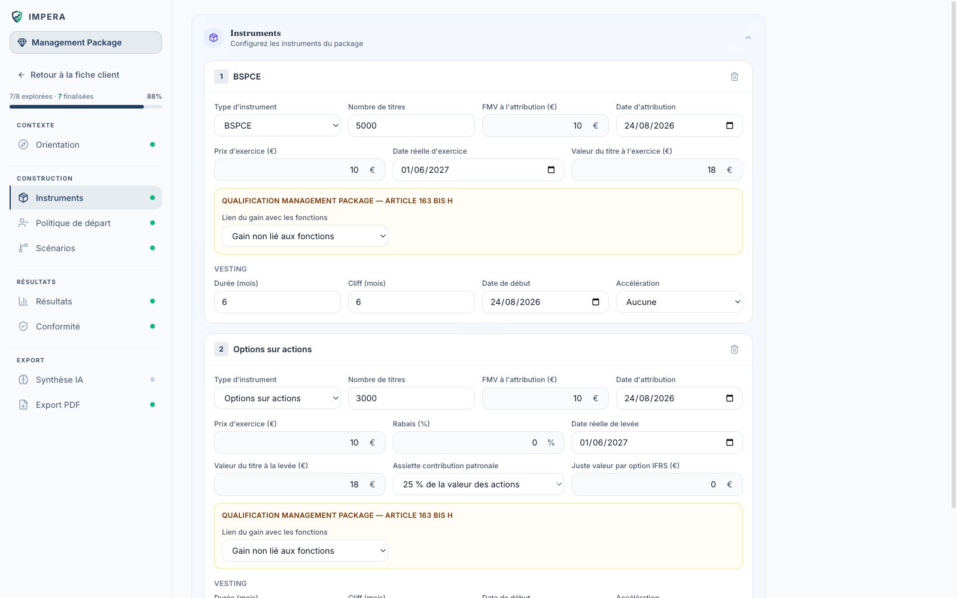Open BSPCE Lien du gain avec les fonctions dropdown

(305, 236)
